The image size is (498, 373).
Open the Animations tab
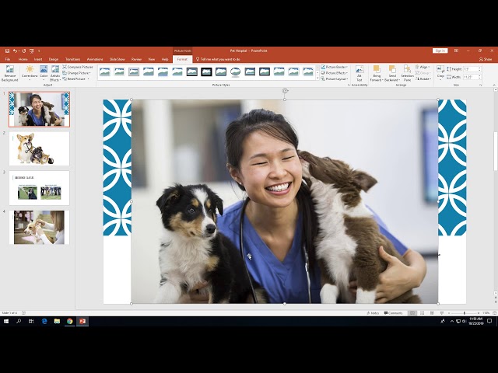point(95,59)
